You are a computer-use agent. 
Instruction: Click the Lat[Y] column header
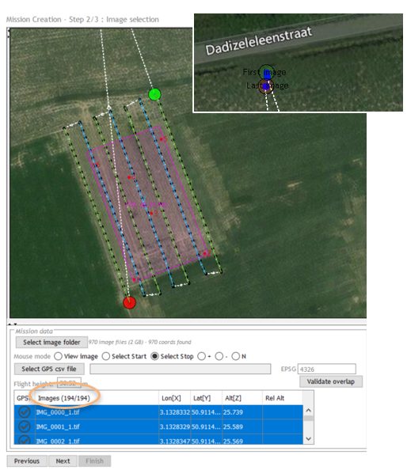(x=206, y=398)
